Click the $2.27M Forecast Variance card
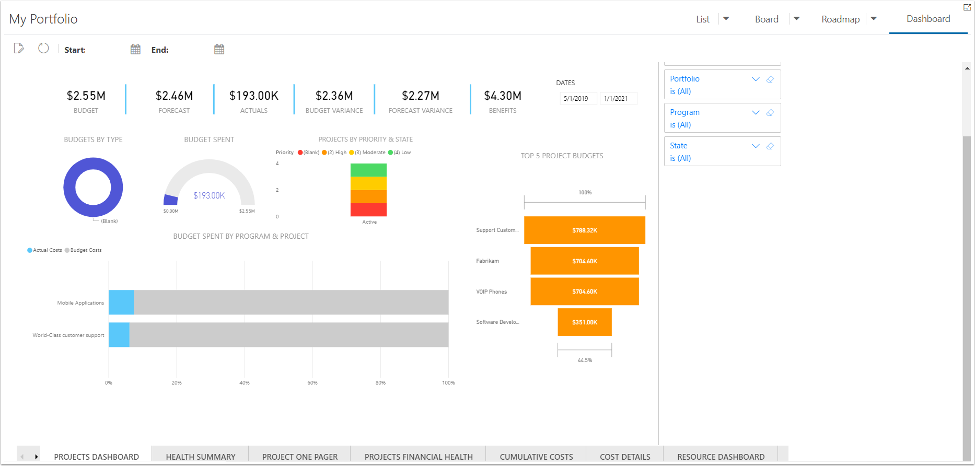 point(421,101)
